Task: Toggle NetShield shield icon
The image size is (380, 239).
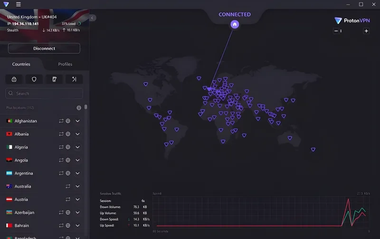Action: click(34, 79)
